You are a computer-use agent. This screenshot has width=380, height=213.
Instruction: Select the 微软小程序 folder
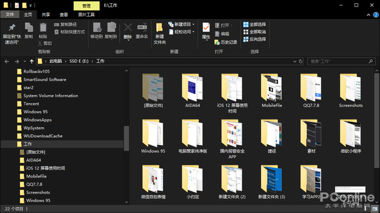pos(351,137)
